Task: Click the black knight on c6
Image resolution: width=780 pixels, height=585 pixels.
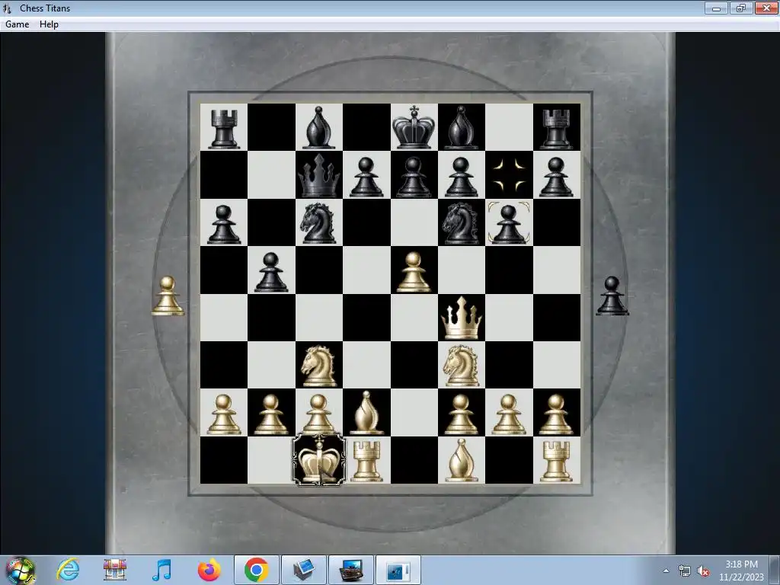Action: coord(319,223)
